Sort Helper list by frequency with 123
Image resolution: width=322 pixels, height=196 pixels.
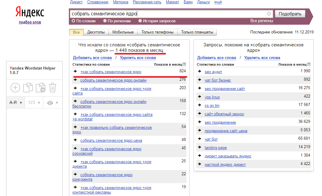pyautogui.click(x=34, y=102)
